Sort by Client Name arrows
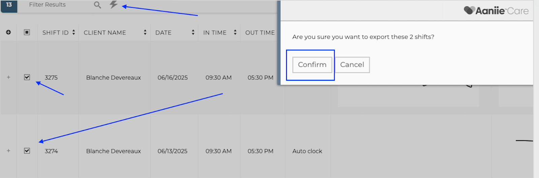This screenshot has height=178, width=539. [145, 33]
